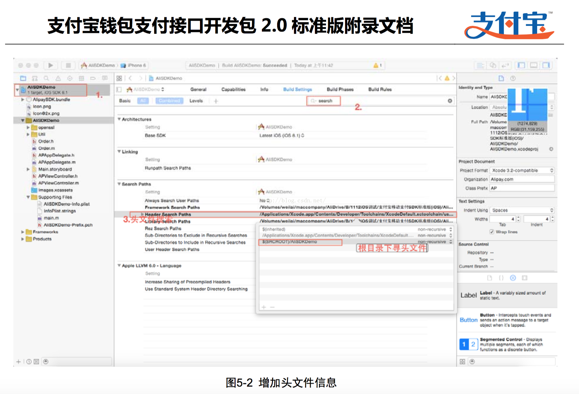Screen dimensions: 579x394
Task: Select the $(SRCROOT)/AliSDKDemo path entry
Action: 356,242
